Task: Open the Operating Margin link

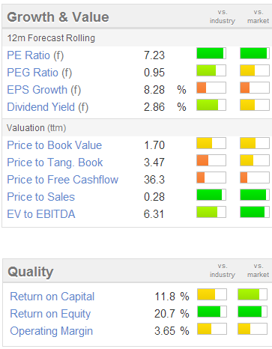Action: [x=51, y=331]
